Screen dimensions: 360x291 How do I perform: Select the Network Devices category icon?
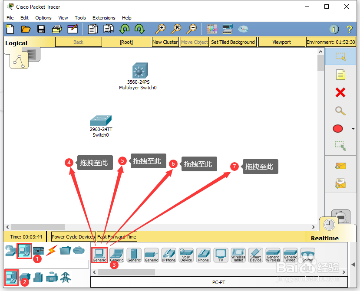click(x=11, y=251)
